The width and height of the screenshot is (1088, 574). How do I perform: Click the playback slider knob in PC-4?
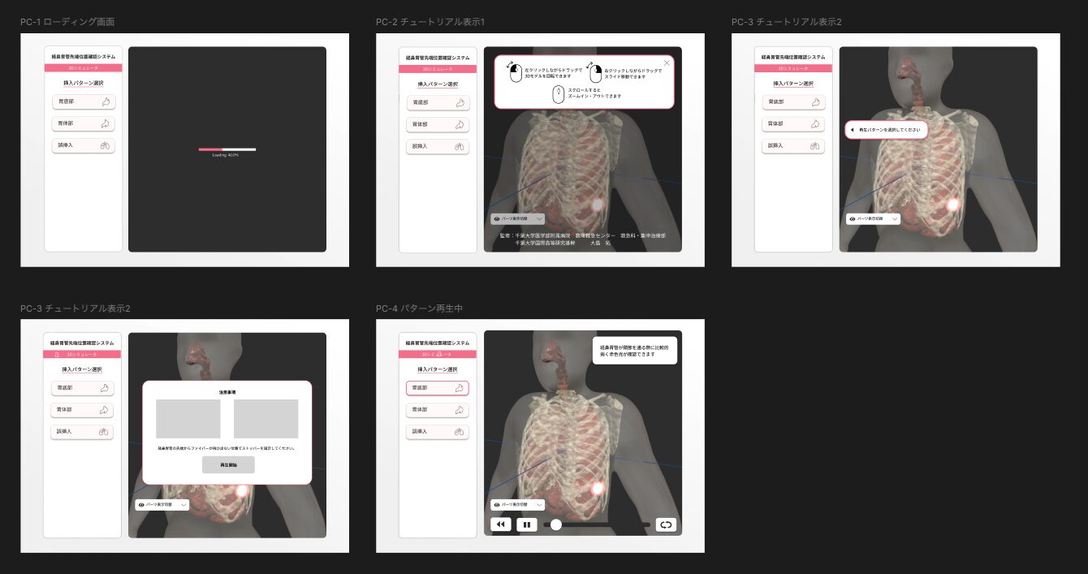pos(556,524)
